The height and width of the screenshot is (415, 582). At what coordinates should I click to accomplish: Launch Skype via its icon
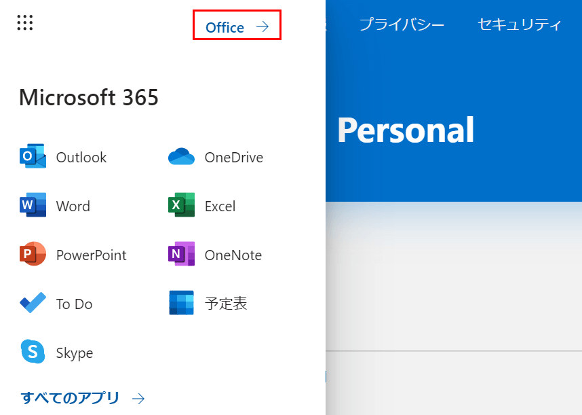click(33, 351)
